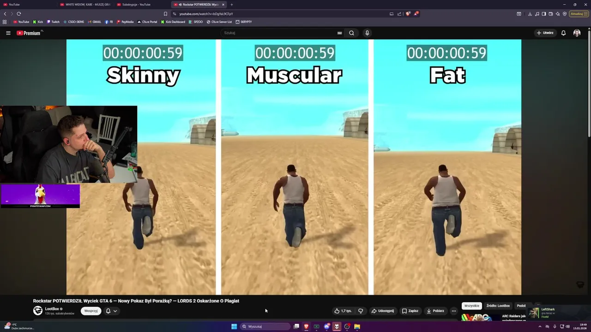Open the on-screen keyboard in the search box
Image resolution: width=591 pixels, height=332 pixels.
(x=339, y=33)
